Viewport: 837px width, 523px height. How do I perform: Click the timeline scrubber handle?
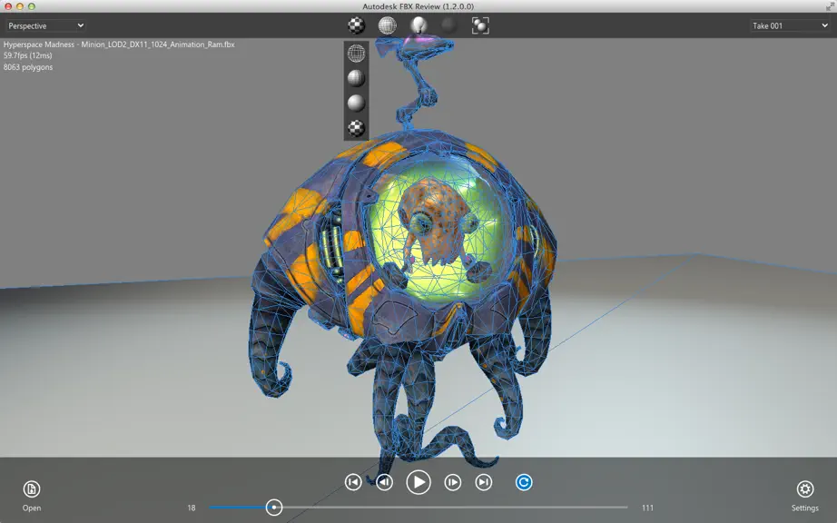274,508
